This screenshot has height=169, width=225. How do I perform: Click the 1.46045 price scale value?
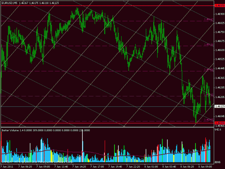coord(220,116)
